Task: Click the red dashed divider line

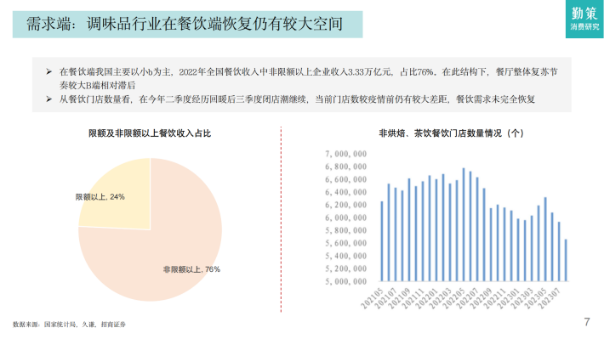Action: click(282, 219)
